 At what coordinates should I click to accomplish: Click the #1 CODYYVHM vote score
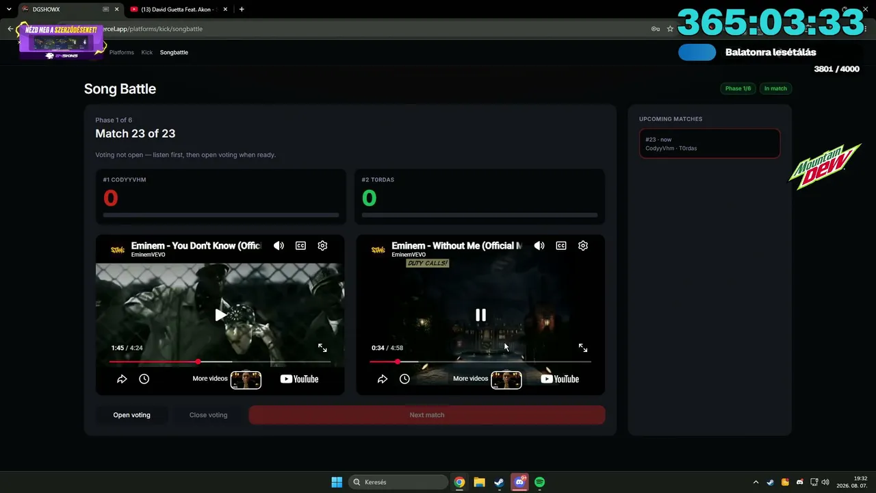[x=110, y=199]
